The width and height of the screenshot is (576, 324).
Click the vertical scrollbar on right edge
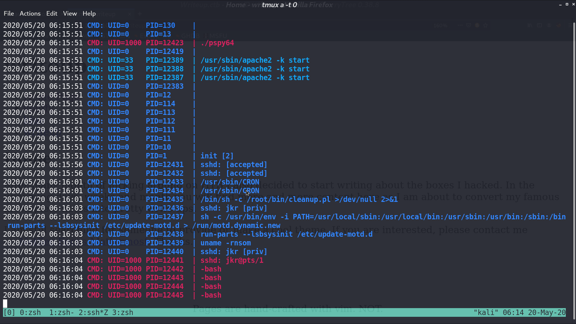(574, 171)
